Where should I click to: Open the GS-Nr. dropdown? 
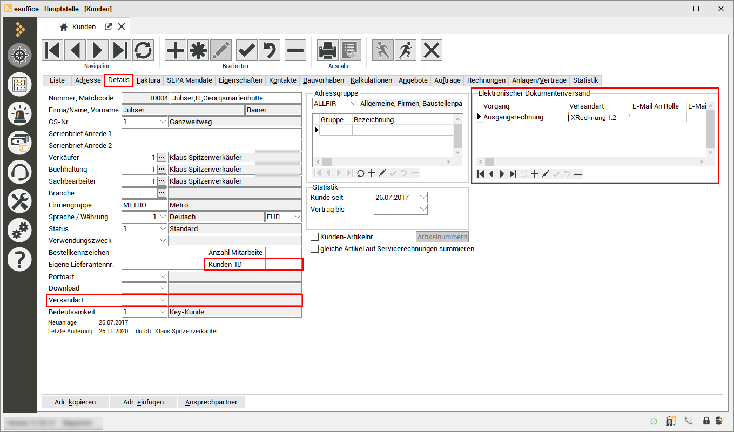click(x=163, y=122)
